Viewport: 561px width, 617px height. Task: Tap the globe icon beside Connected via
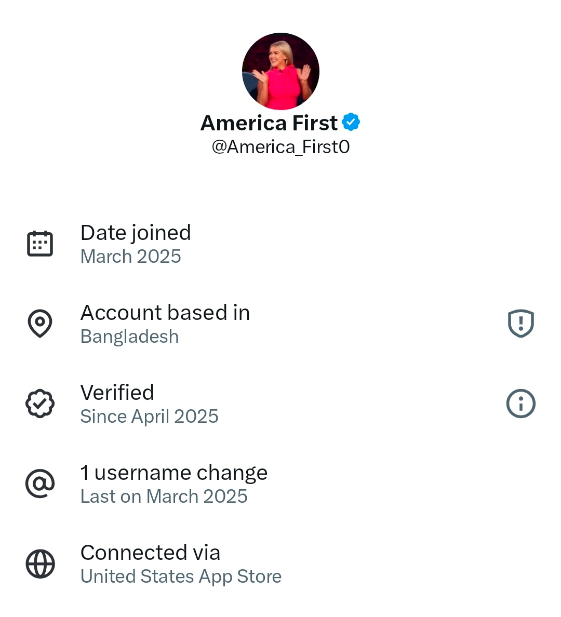click(40, 564)
